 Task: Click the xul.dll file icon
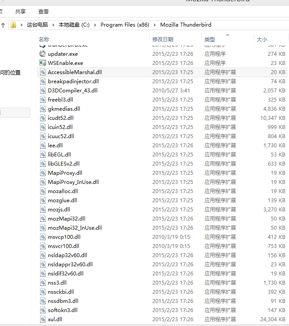pos(43,319)
